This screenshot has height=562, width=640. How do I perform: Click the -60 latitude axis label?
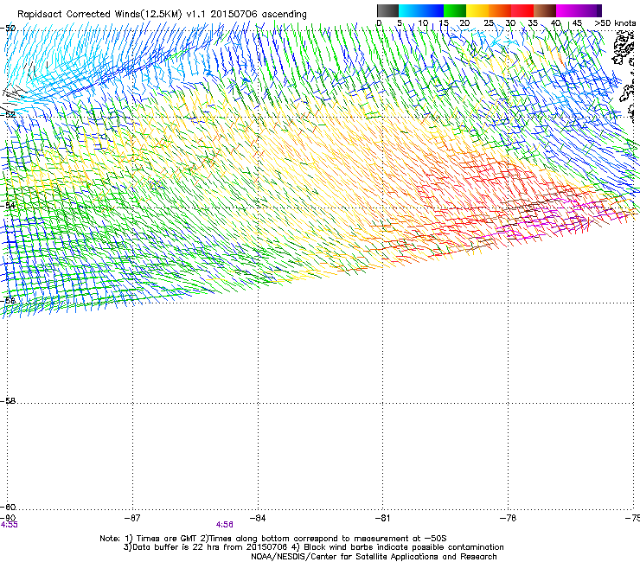[x=8, y=507]
